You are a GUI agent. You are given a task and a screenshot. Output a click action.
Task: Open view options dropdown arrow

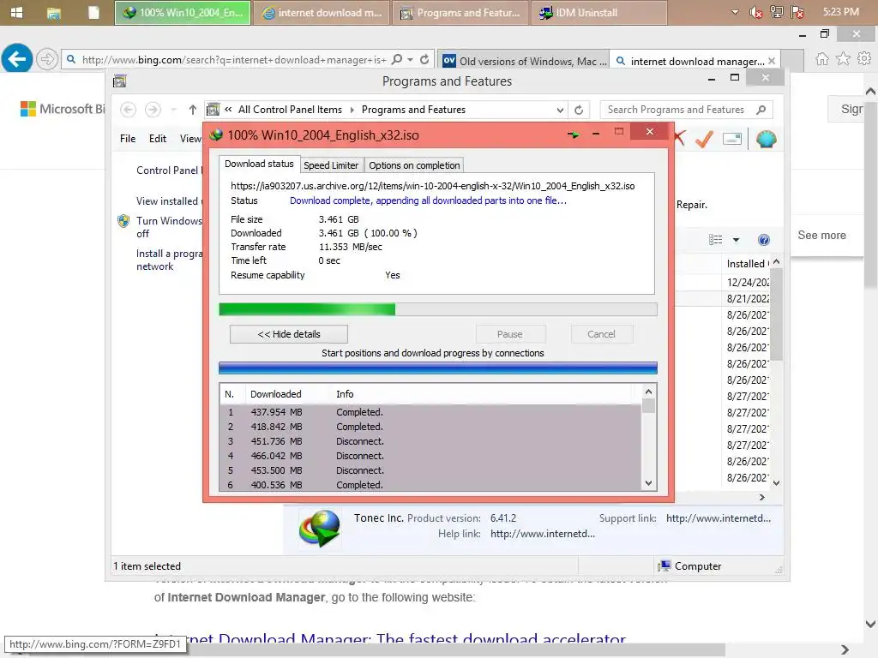coord(736,240)
